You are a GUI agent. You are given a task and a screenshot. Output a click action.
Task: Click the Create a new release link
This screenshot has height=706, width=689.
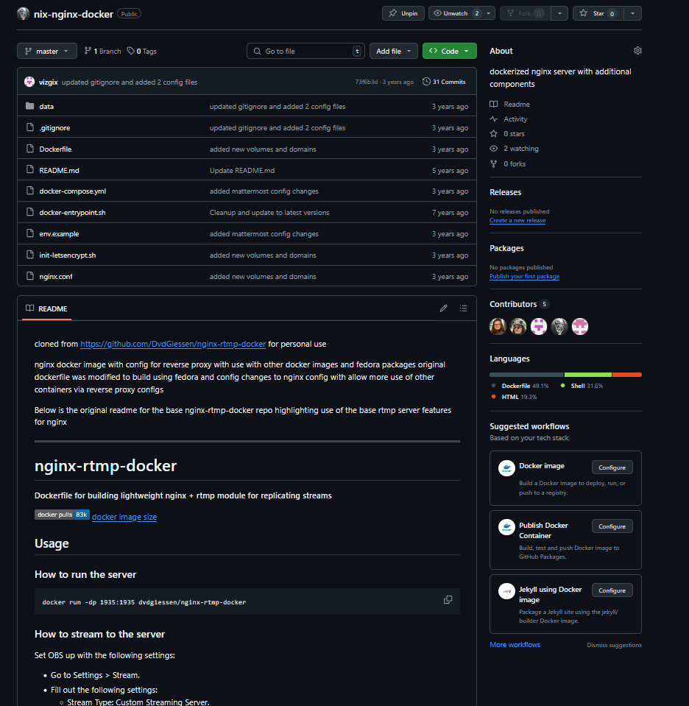[517, 219]
